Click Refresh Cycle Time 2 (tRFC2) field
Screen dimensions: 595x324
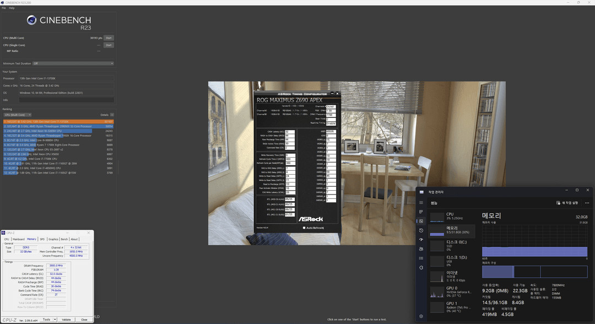(290, 159)
